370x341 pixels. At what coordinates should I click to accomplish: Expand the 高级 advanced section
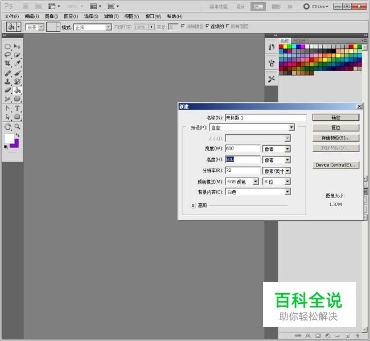tap(193, 205)
